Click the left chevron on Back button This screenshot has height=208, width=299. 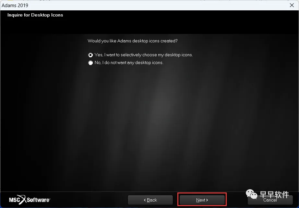click(x=145, y=200)
